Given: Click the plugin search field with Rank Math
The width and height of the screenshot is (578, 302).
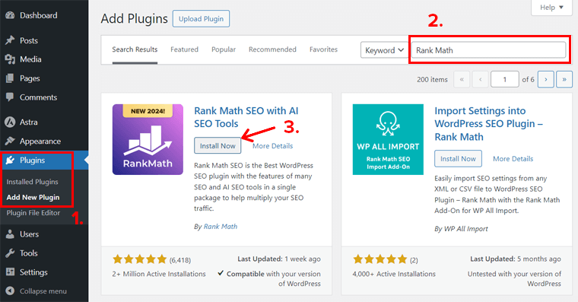Looking at the screenshot, I should (x=488, y=50).
